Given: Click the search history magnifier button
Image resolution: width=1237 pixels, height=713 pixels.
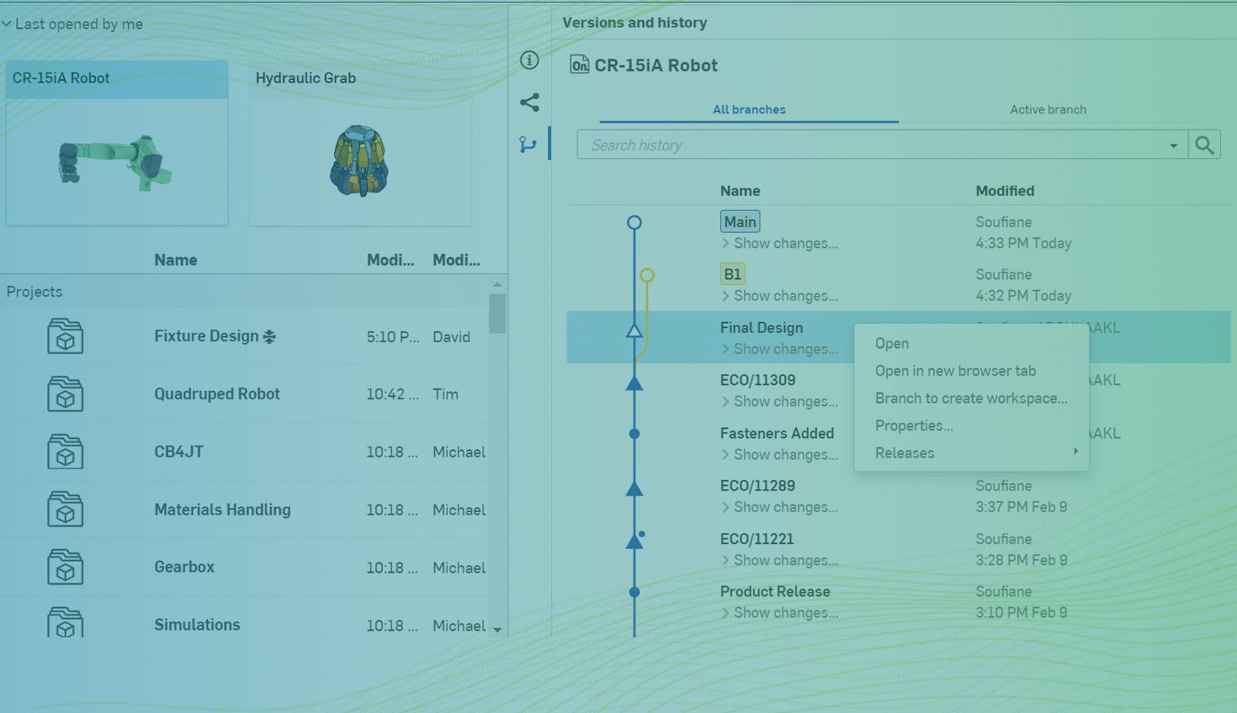Looking at the screenshot, I should click(1204, 145).
